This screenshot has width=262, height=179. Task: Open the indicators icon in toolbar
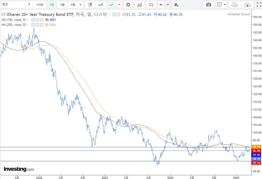140,4
